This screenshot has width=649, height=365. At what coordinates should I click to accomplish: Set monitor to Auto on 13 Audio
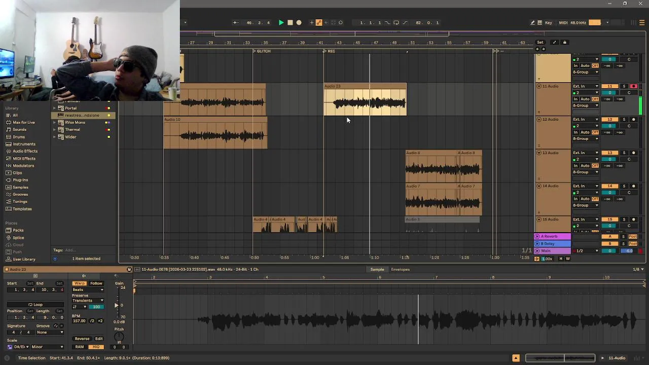[x=585, y=166]
